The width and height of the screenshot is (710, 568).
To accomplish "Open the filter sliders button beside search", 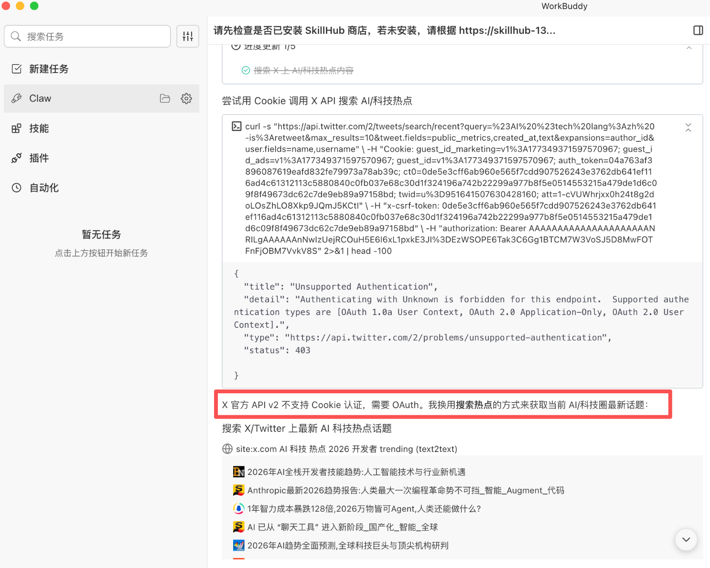I will [x=188, y=36].
